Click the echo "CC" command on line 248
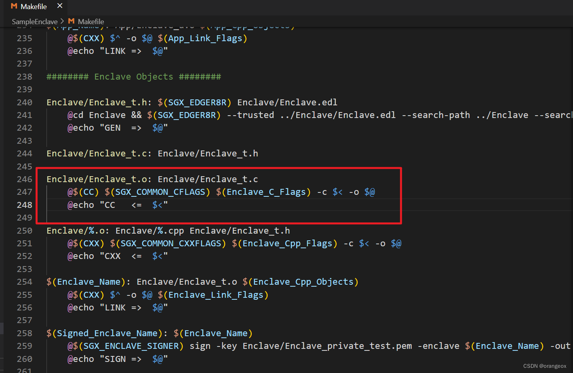 coord(118,205)
